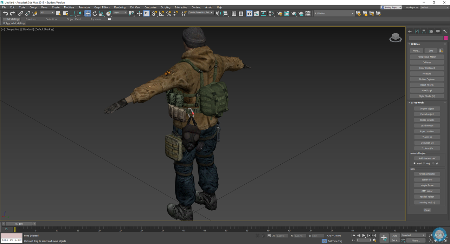Screen dimensions: 450x244
Task: Click the OMF editor button
Action: [x=427, y=191]
